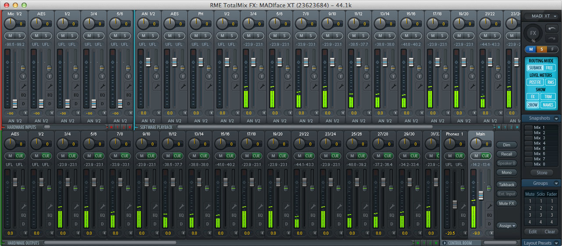Click the Talkback button

507,185
